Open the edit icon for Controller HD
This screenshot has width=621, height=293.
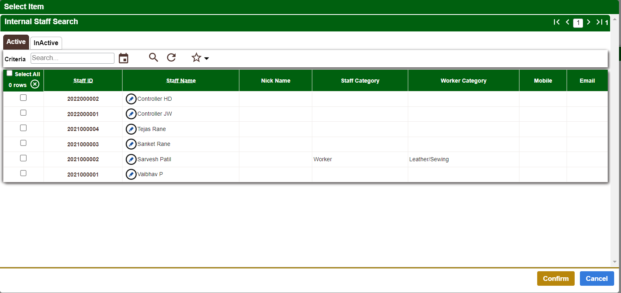(x=131, y=99)
